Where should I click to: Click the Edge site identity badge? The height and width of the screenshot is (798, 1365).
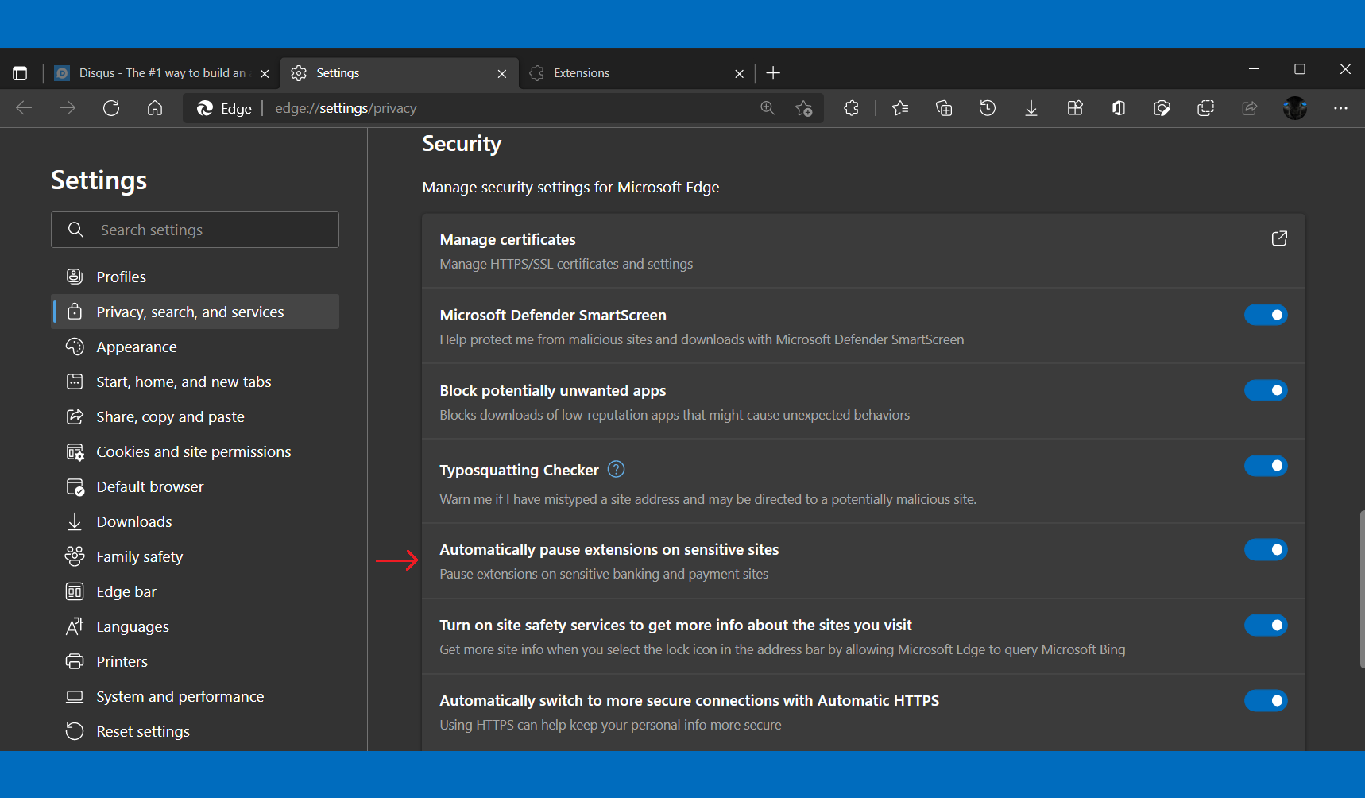224,108
